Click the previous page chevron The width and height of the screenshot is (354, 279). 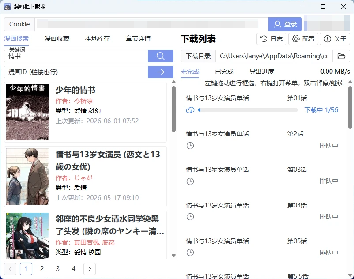(10, 269)
